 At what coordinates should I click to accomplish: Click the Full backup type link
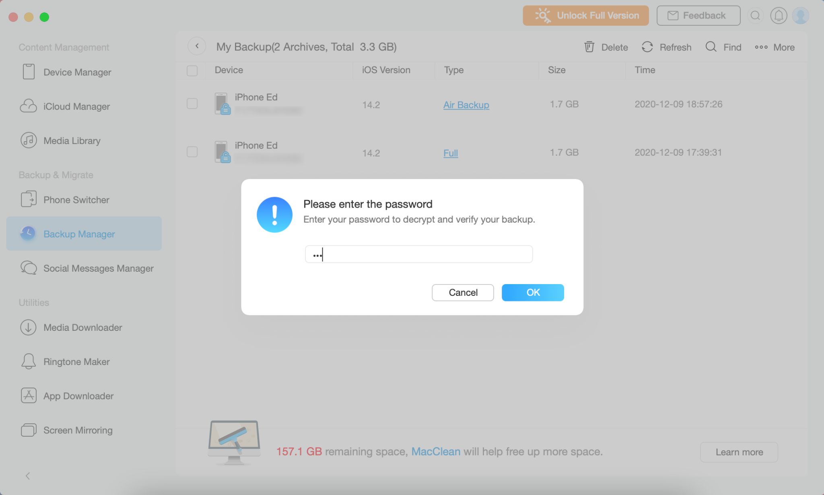[x=450, y=153]
